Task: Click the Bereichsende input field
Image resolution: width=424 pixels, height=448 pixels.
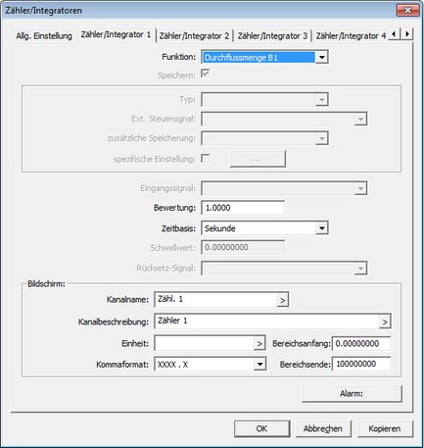Action: click(361, 364)
